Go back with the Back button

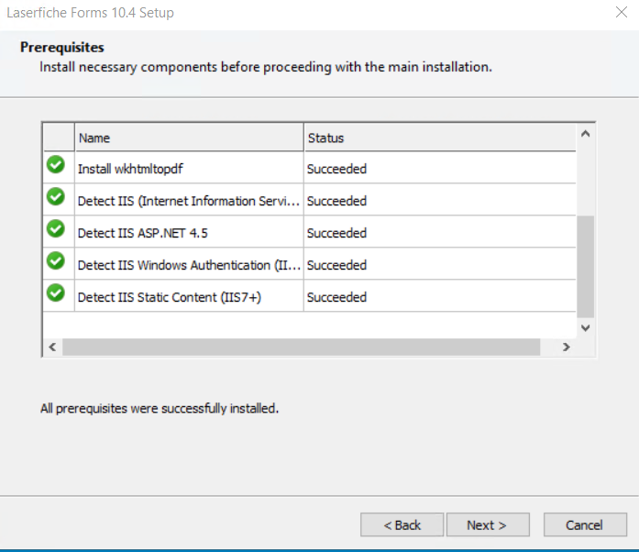click(x=402, y=524)
